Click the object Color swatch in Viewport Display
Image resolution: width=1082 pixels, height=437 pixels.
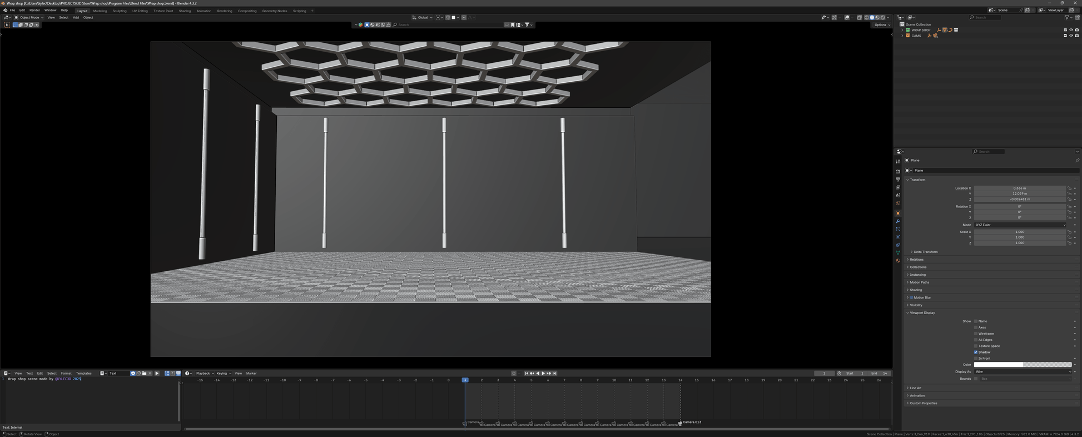[x=1022, y=365]
